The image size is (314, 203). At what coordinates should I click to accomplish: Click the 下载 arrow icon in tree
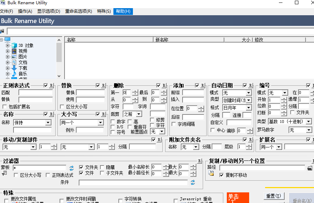pos(14,68)
